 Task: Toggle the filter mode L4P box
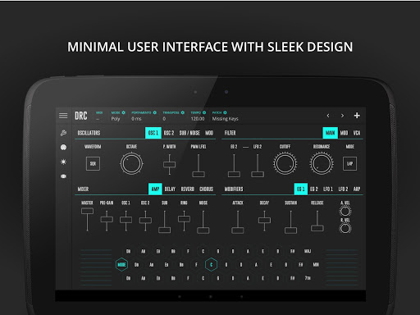[349, 163]
